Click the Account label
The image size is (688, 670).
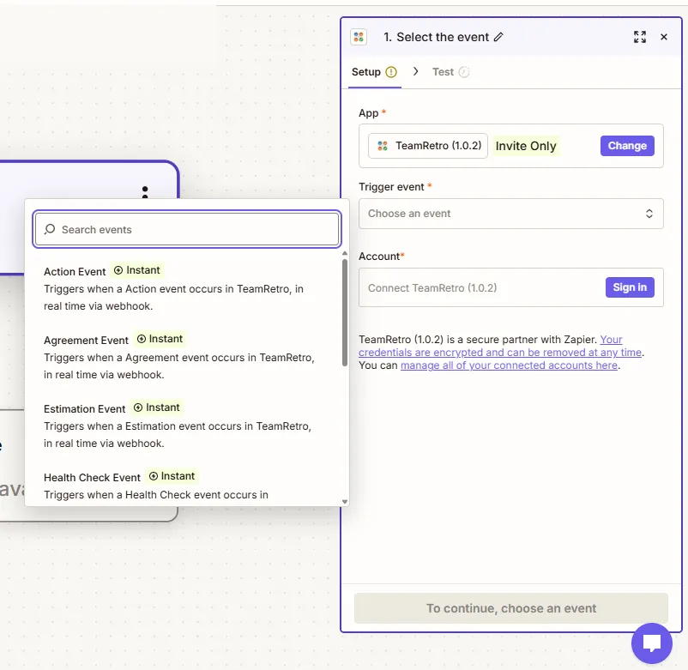[x=379, y=257]
